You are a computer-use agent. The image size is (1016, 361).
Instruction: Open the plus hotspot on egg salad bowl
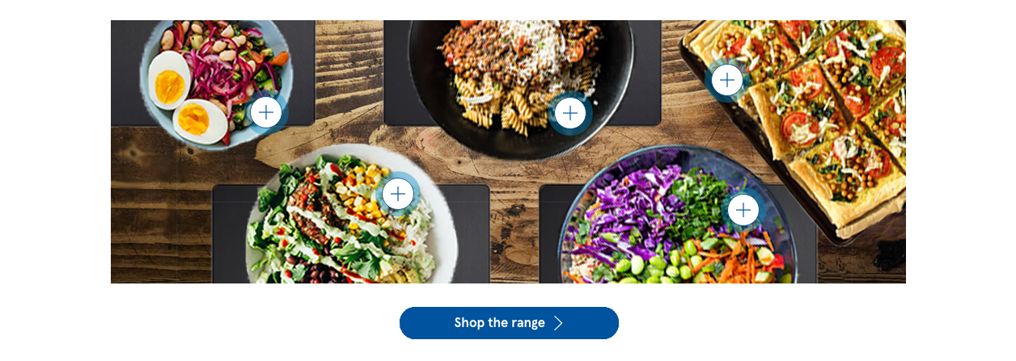(266, 112)
